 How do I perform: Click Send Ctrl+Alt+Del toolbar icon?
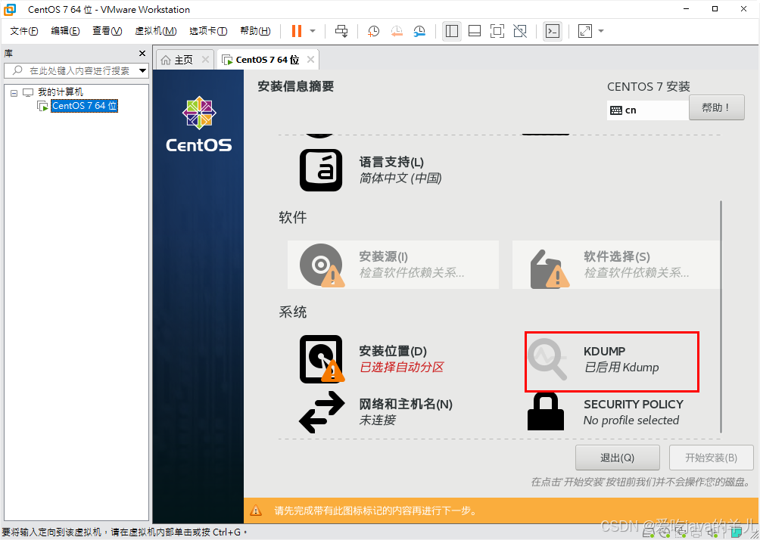341,31
